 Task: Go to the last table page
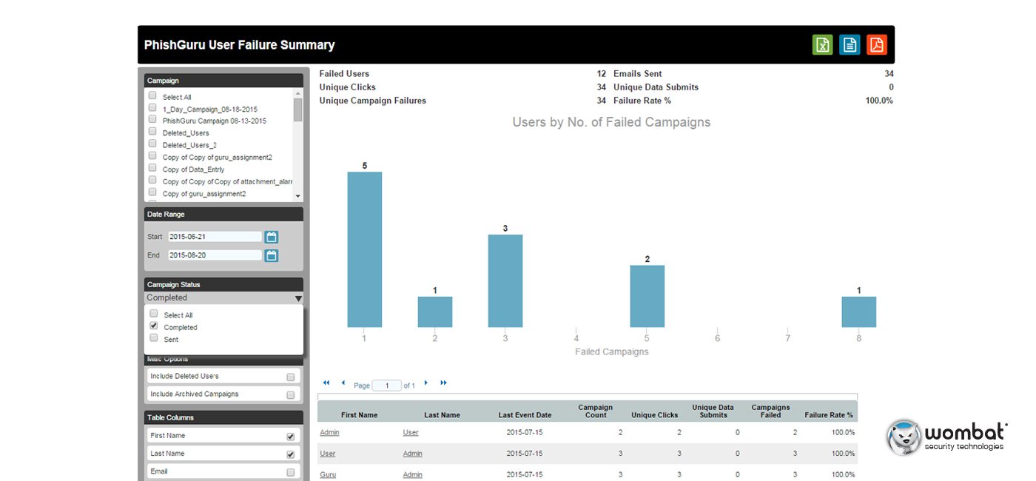444,383
